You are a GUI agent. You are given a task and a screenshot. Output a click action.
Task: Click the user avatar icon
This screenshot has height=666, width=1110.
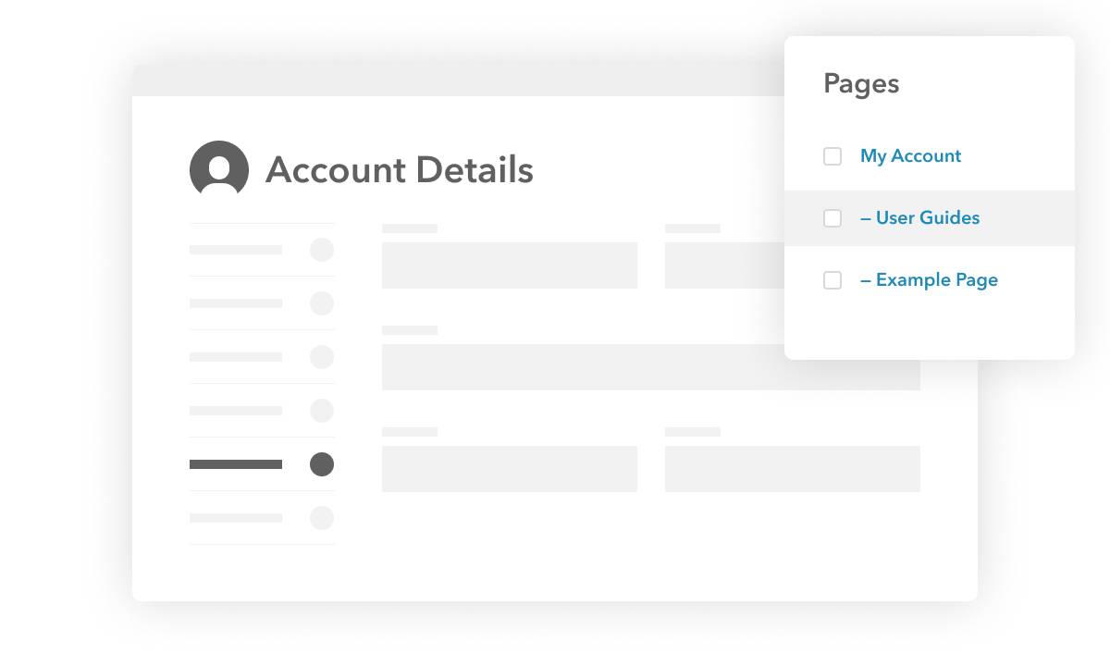point(219,169)
